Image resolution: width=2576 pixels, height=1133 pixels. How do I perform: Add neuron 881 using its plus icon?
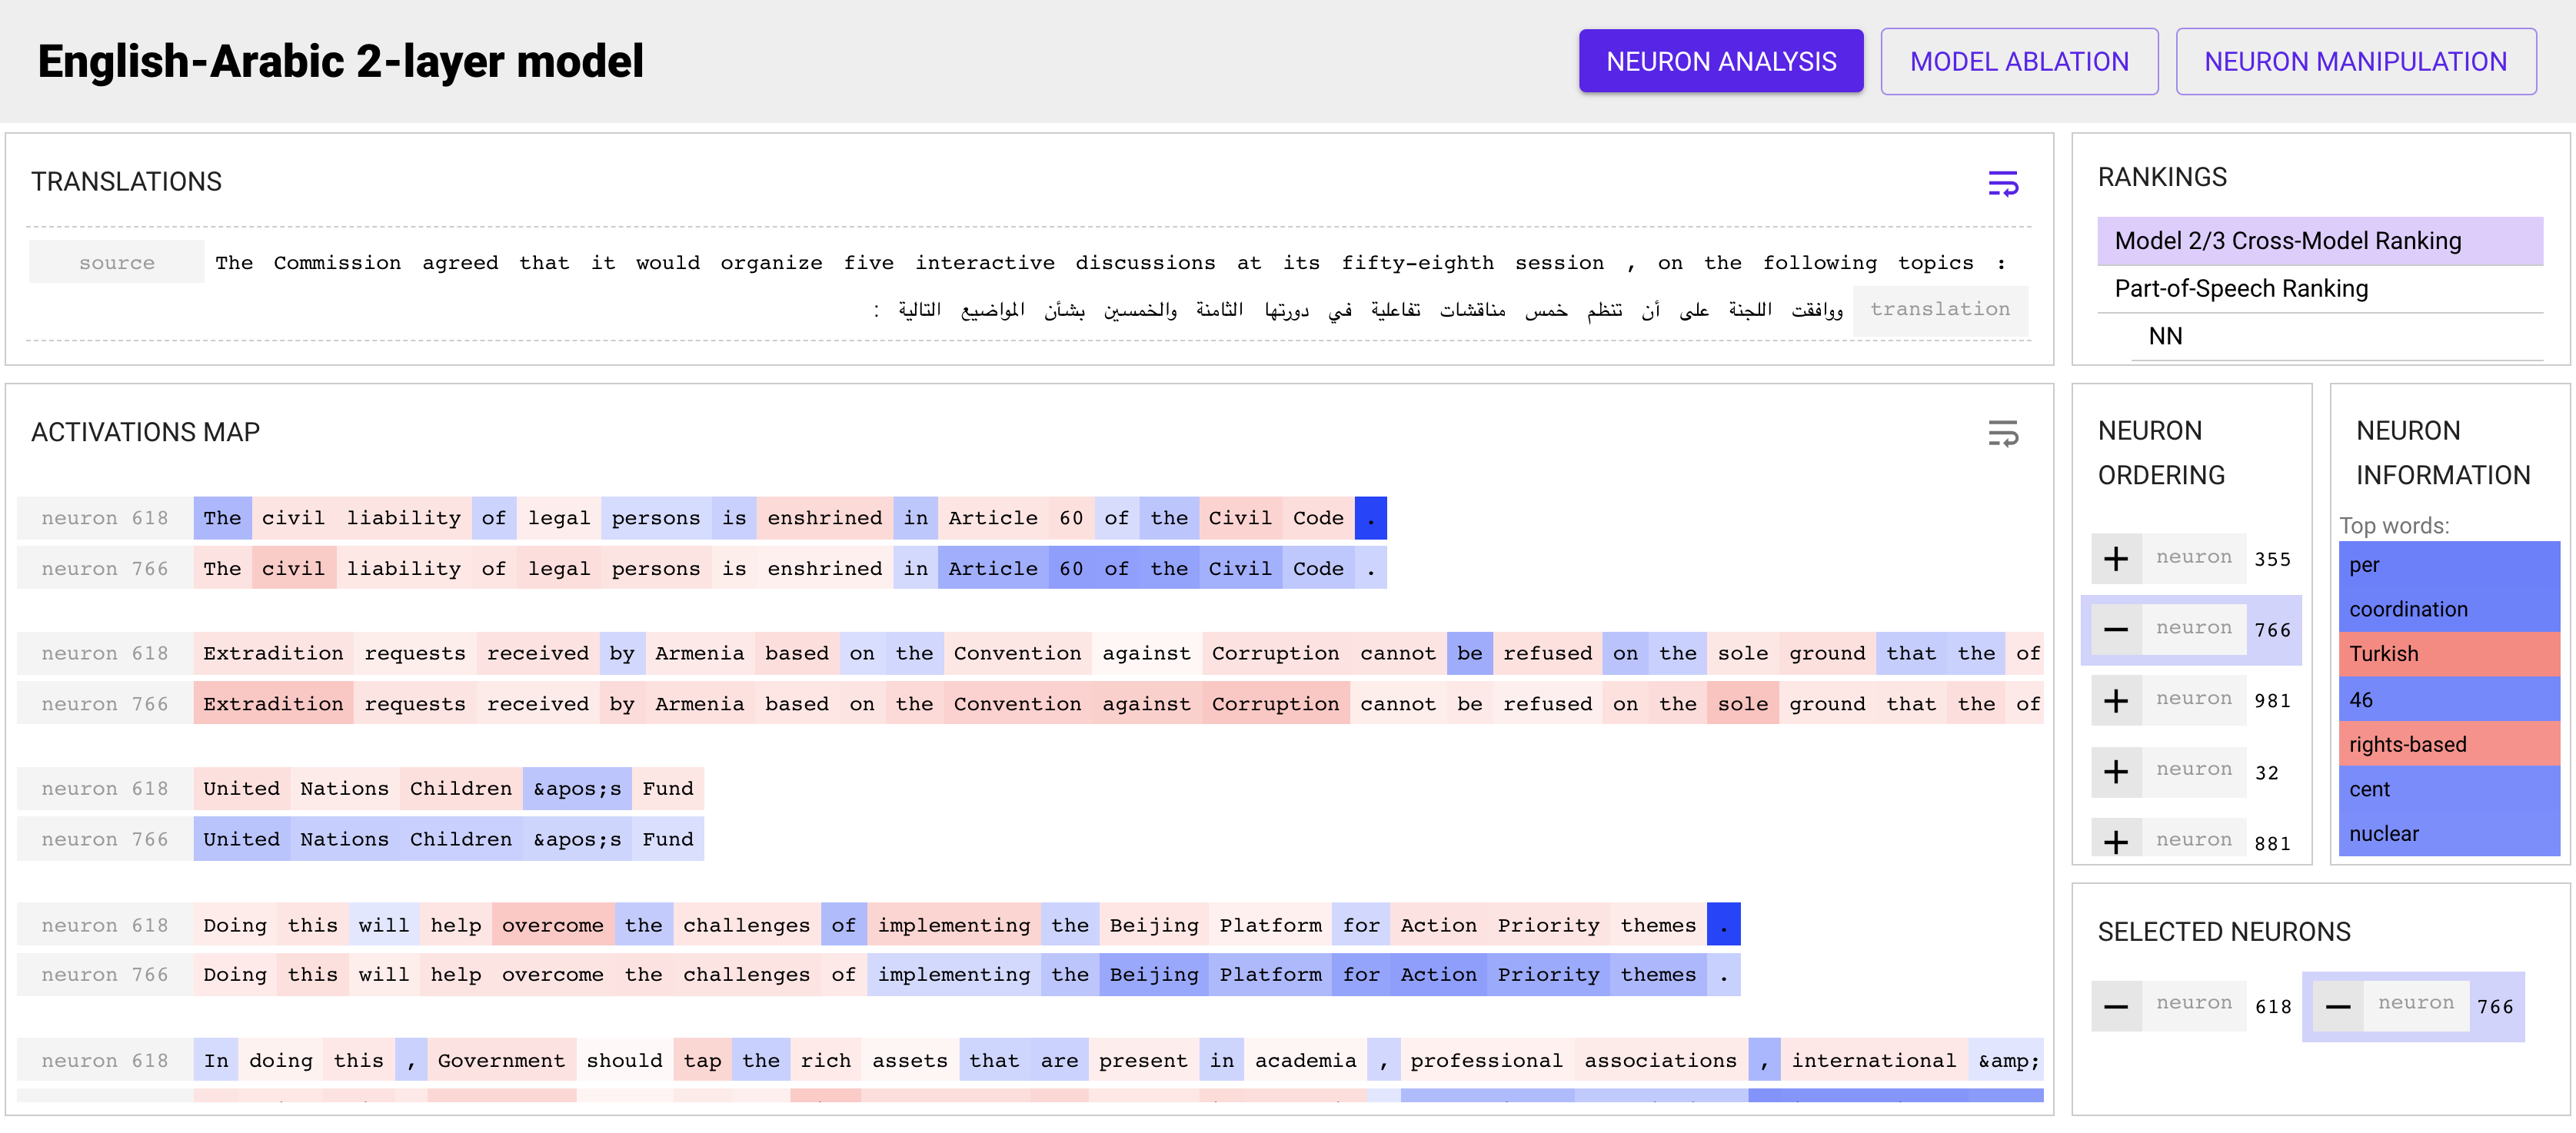click(2117, 839)
